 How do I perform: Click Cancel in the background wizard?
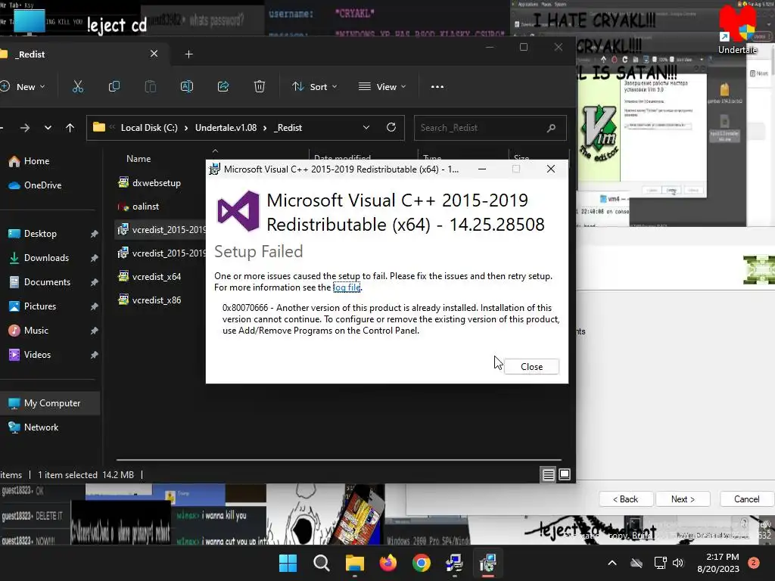tap(746, 499)
